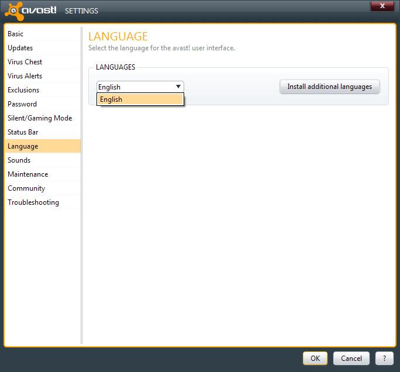Open the Basic settings section
Viewport: 400px width, 372px height.
pyautogui.click(x=16, y=34)
